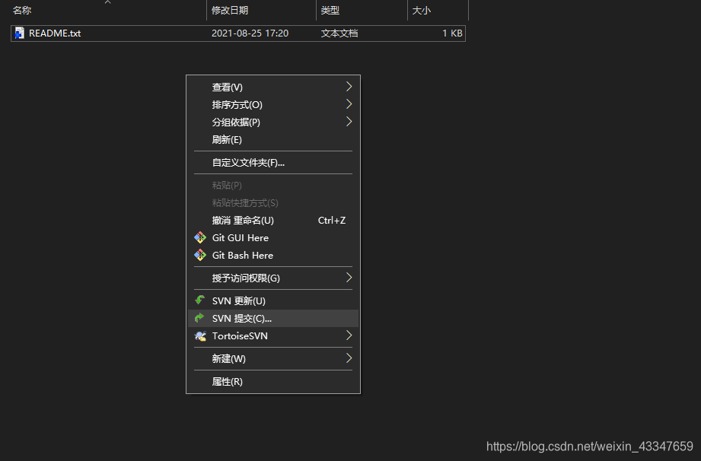Click the greyed-out 粘贴(P) entry
Screen dimensions: 701x461
point(273,185)
